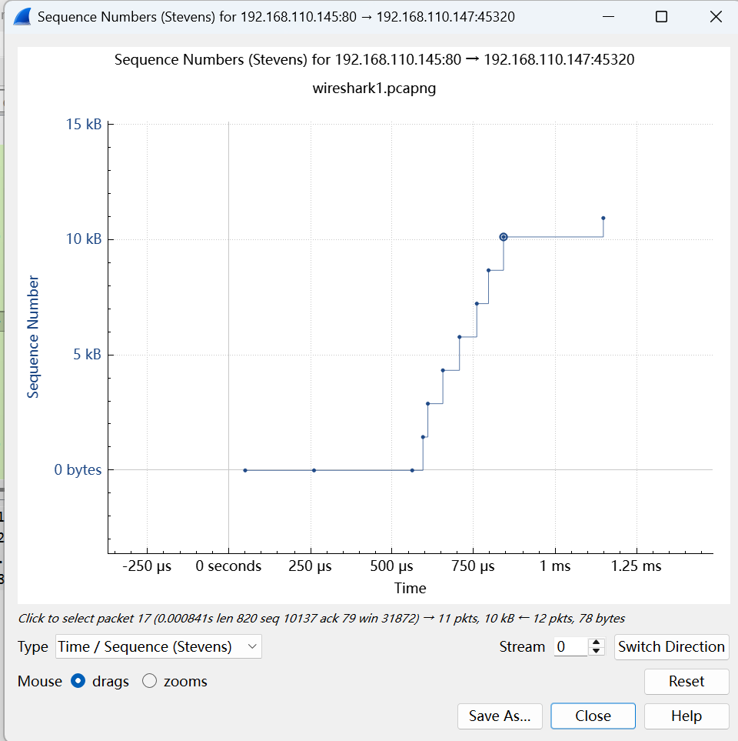Click the wireshark1.pcapng graph subtitle
This screenshot has height=741, width=738.
click(374, 88)
